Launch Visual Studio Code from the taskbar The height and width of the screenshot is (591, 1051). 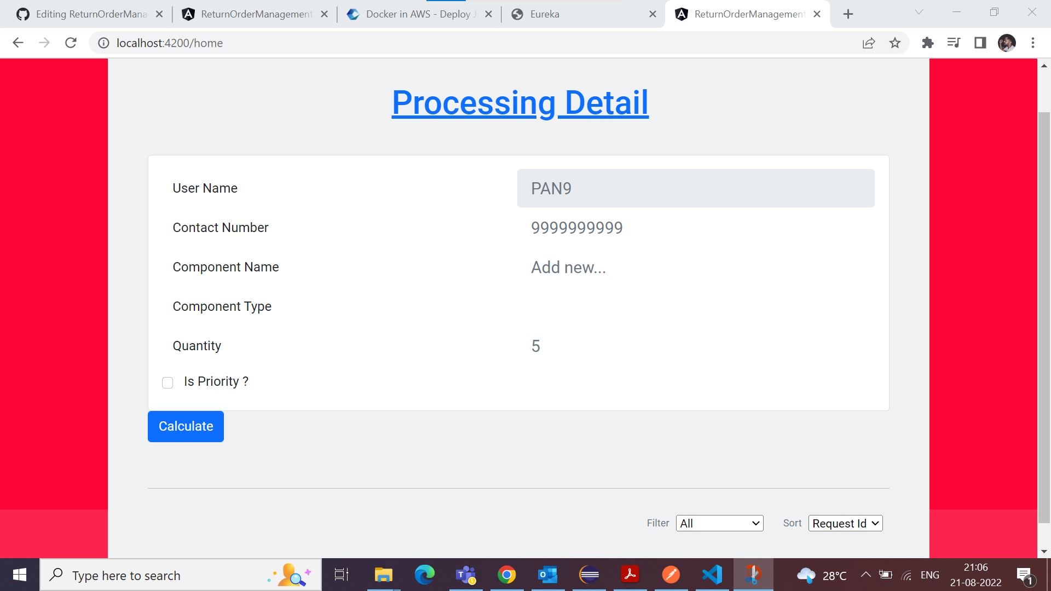tap(712, 575)
